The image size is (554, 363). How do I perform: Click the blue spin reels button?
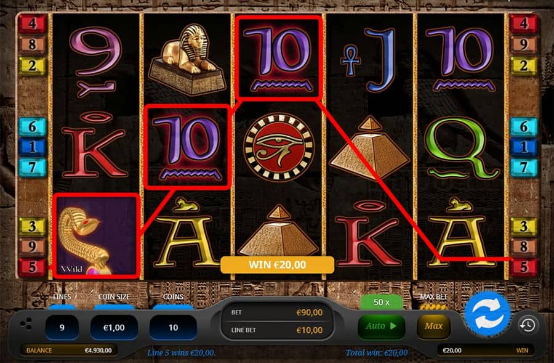point(488,314)
